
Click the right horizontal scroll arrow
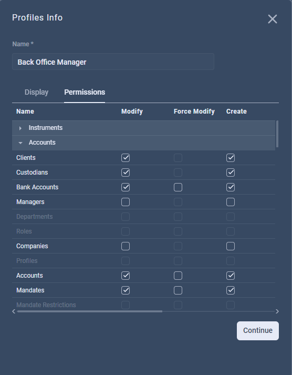pyautogui.click(x=277, y=311)
